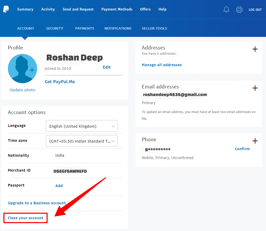Image resolution: width=266 pixels, height=231 pixels.
Task: Open the Time zone dropdown
Action: (x=82, y=141)
